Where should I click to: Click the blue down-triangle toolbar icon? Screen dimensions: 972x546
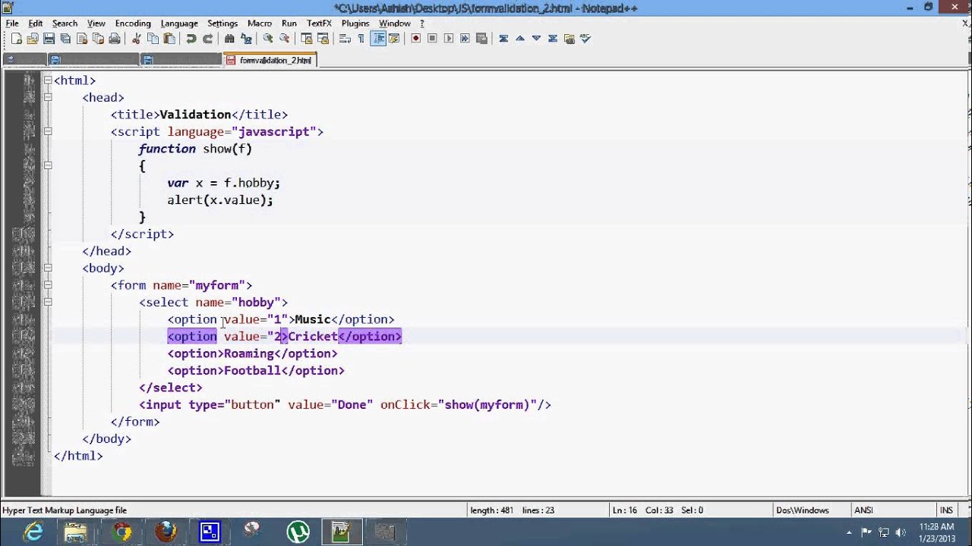536,39
